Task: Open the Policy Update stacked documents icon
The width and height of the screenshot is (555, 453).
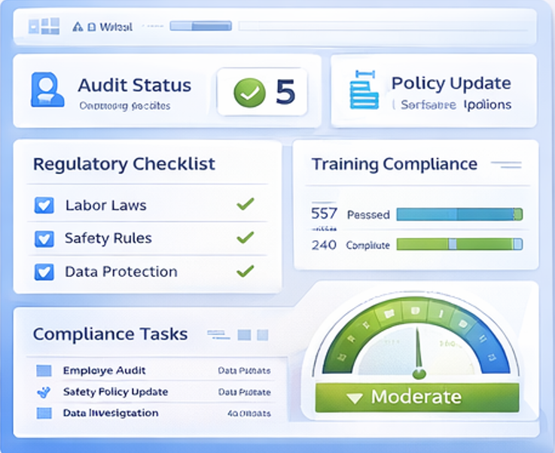Action: click(364, 90)
